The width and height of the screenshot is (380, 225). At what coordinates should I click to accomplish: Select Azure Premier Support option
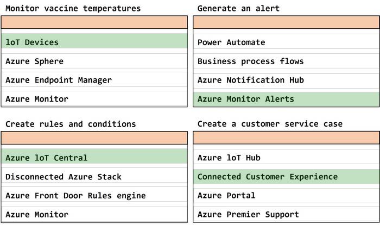coord(286,214)
